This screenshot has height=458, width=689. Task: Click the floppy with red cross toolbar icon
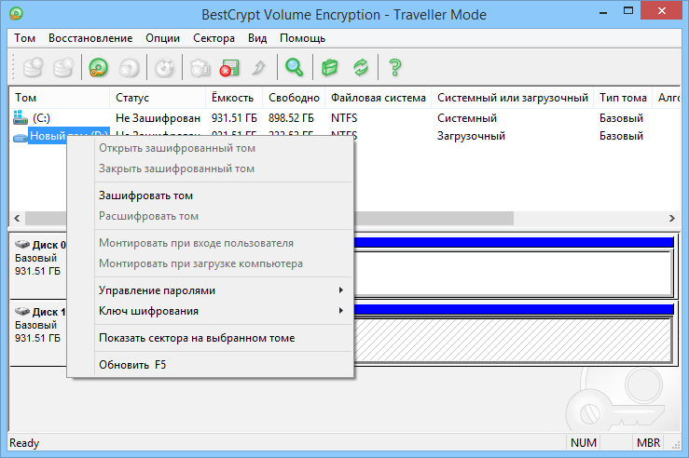pyautogui.click(x=229, y=68)
